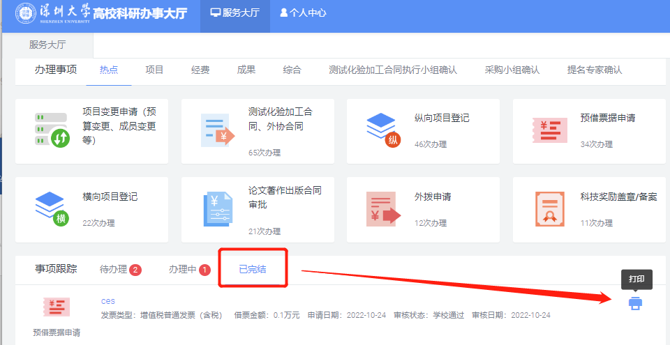670x345 pixels.
Task: Open 测试化验加工合同执行小组确认 tab
Action: [x=392, y=70]
